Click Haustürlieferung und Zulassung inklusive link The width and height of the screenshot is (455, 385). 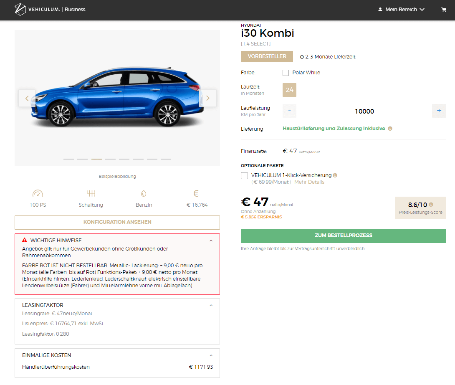334,129
